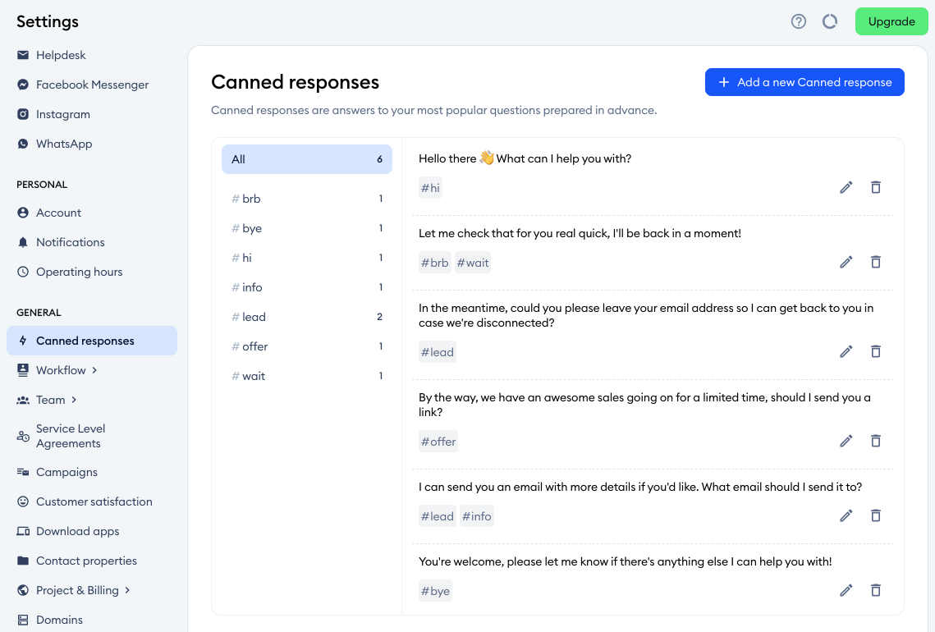Edit the "#brb #wait" canned response
The height and width of the screenshot is (632, 935).
click(x=846, y=262)
